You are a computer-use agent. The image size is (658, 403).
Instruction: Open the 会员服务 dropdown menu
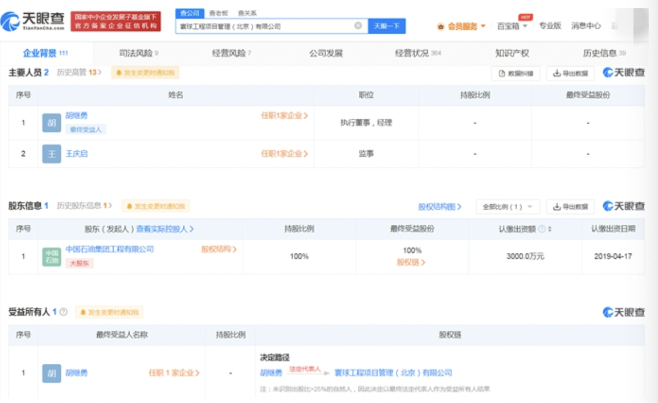(x=461, y=26)
